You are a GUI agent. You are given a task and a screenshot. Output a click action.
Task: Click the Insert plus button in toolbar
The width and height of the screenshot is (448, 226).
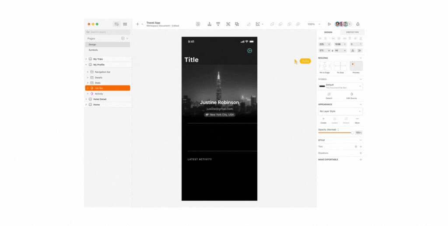(x=137, y=24)
